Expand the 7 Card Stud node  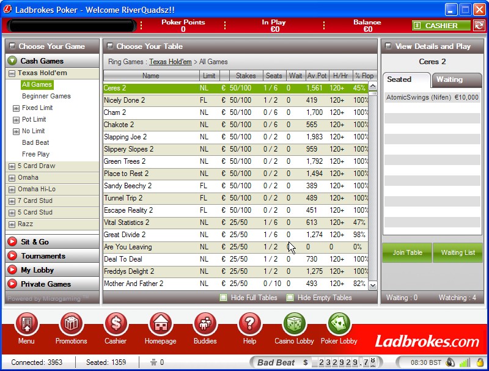click(x=12, y=201)
